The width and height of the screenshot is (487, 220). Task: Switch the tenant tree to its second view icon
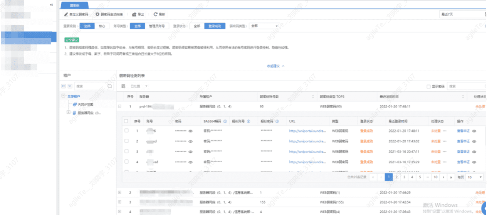point(70,86)
